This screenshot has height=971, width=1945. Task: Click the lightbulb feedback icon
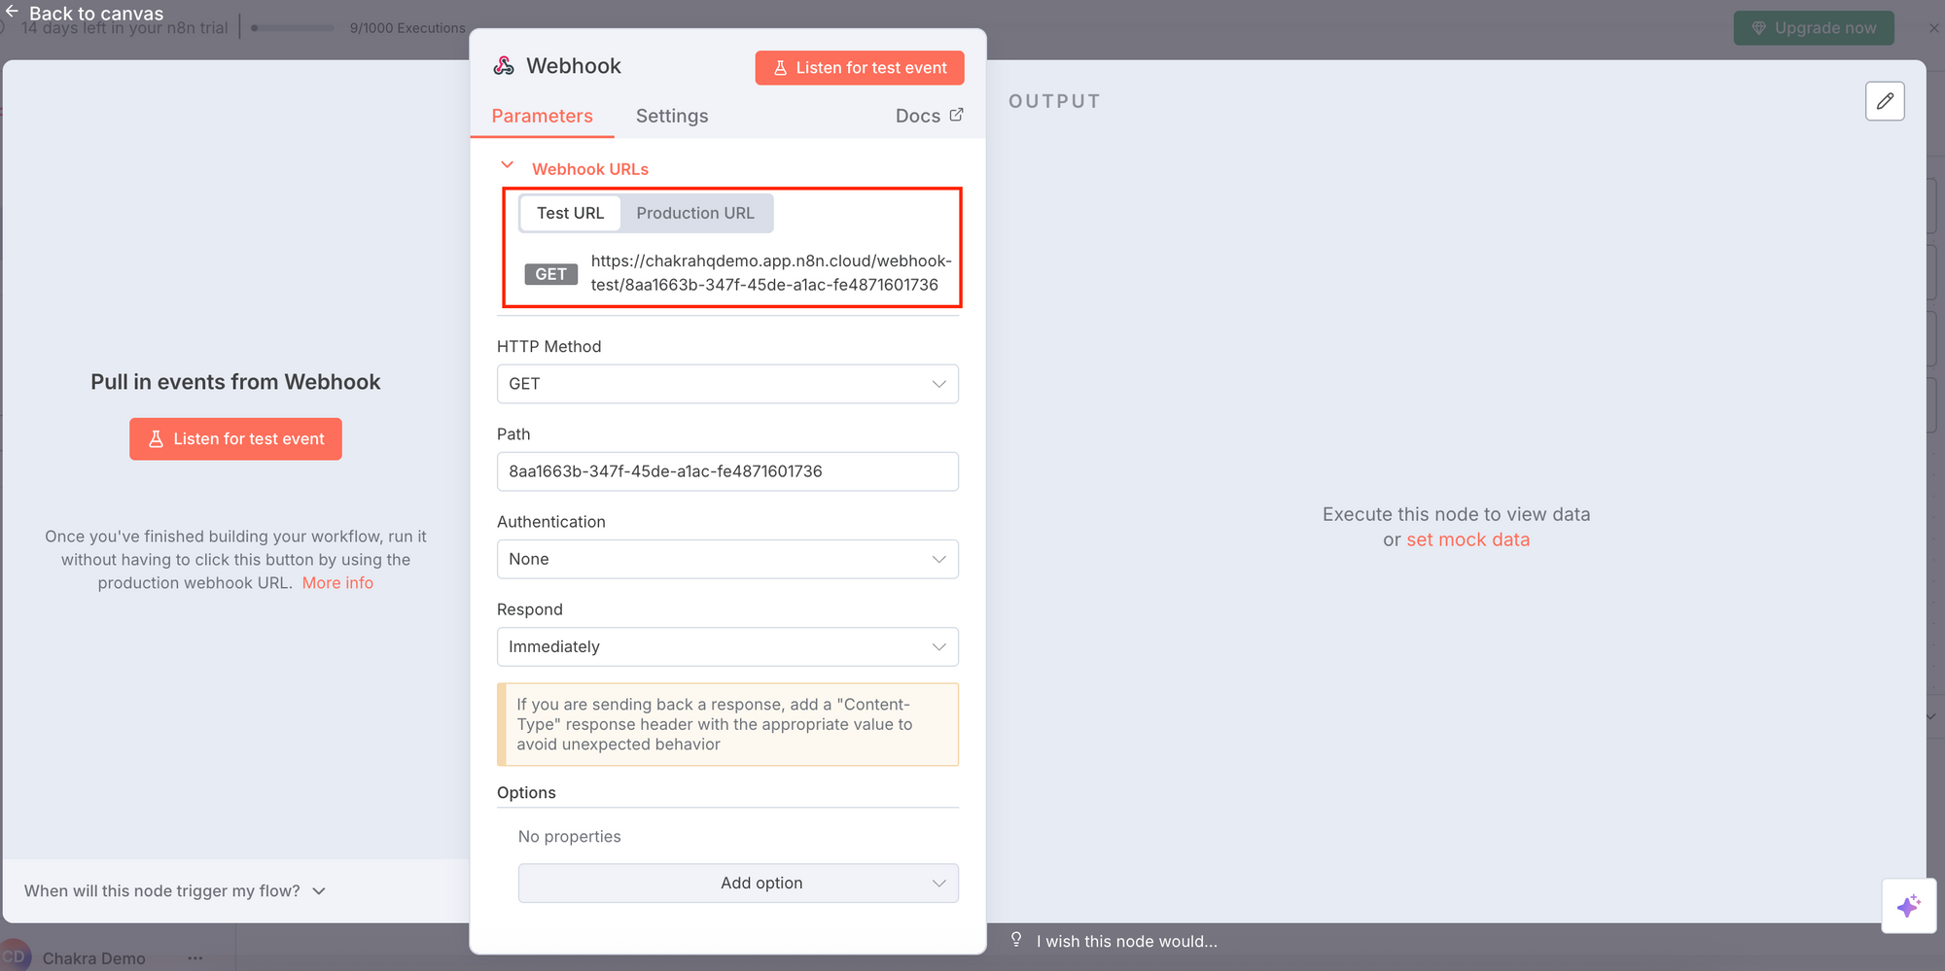pos(1016,940)
